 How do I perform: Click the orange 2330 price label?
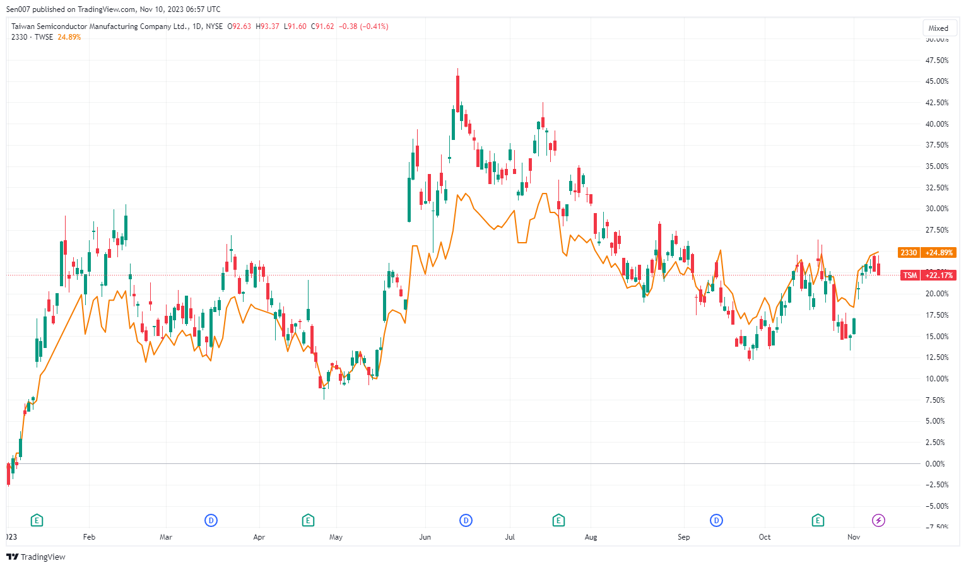pyautogui.click(x=909, y=253)
